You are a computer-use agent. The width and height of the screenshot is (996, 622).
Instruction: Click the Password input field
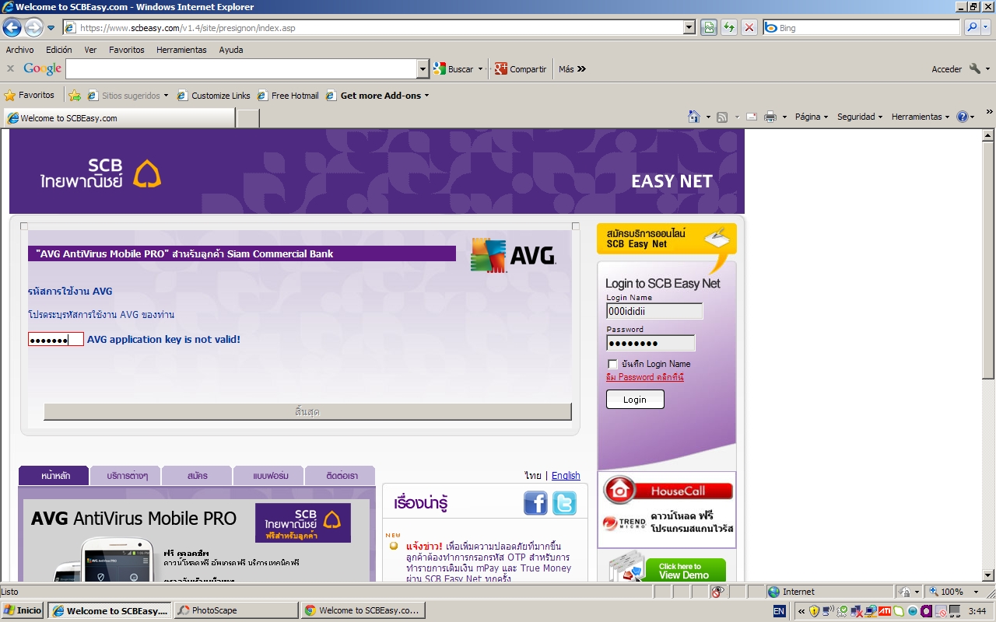pyautogui.click(x=651, y=343)
